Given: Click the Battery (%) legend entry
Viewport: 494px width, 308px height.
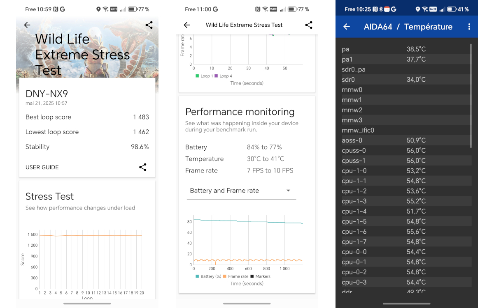Looking at the screenshot, I should (x=208, y=276).
